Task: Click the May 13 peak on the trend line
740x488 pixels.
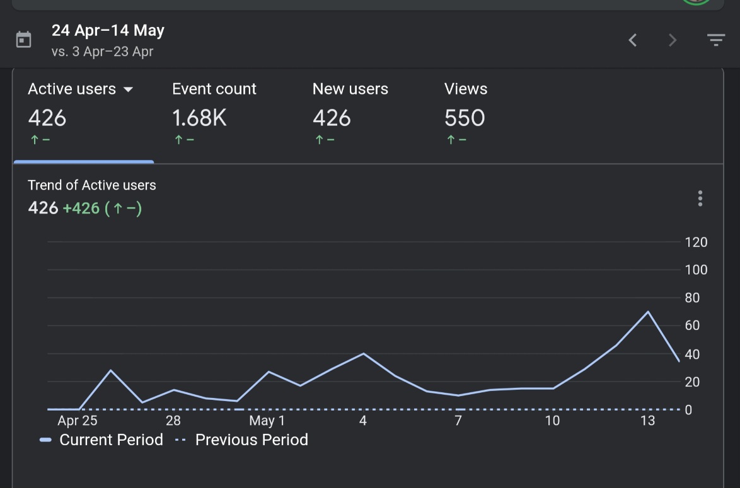Action: [x=647, y=312]
